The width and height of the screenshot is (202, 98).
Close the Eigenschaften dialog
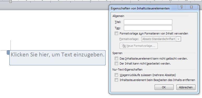(x=191, y=7)
